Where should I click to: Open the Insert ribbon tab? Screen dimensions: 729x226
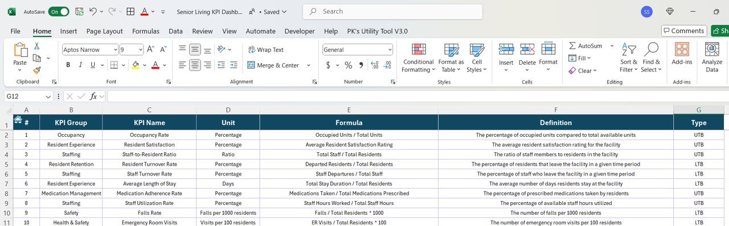[x=69, y=31]
